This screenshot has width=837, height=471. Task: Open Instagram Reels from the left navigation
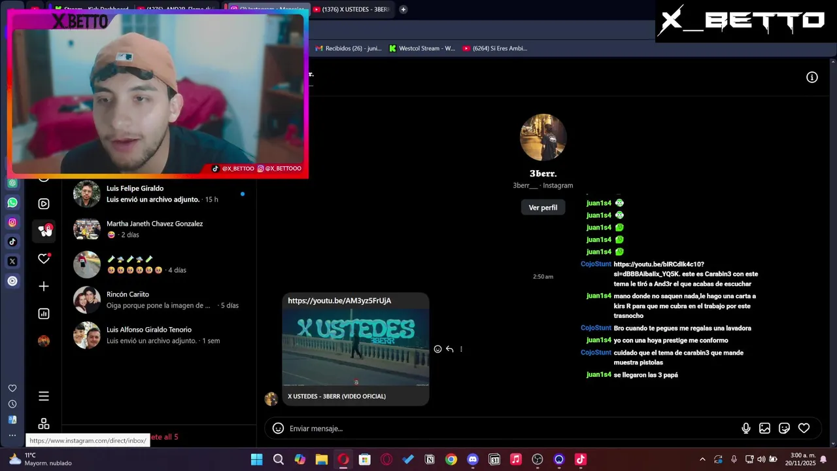click(x=44, y=203)
